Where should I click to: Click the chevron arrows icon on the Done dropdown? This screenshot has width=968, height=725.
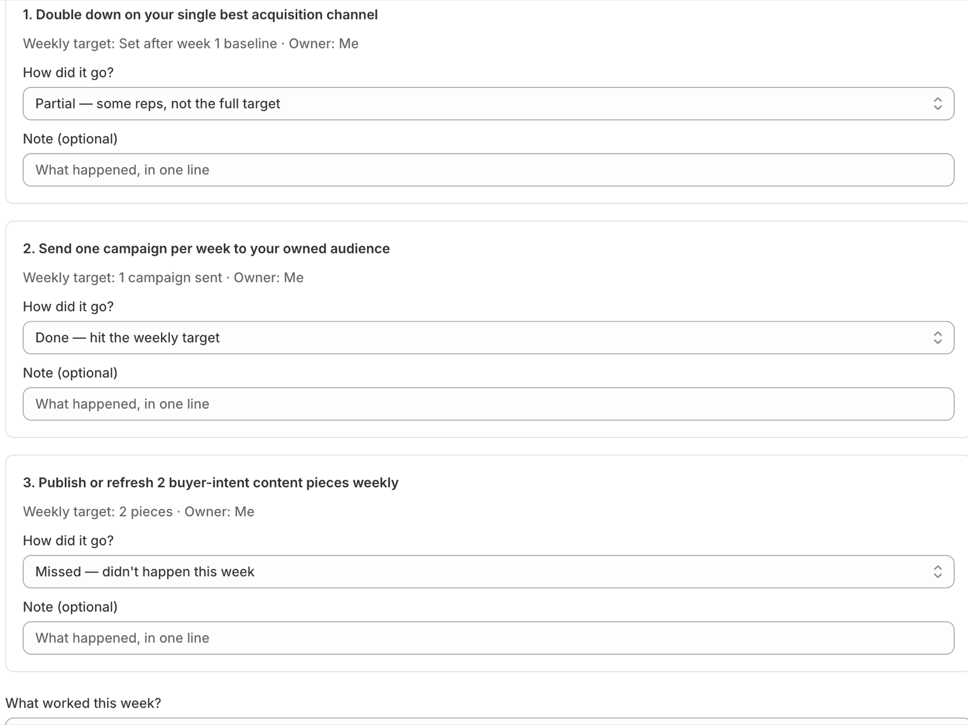click(x=937, y=338)
